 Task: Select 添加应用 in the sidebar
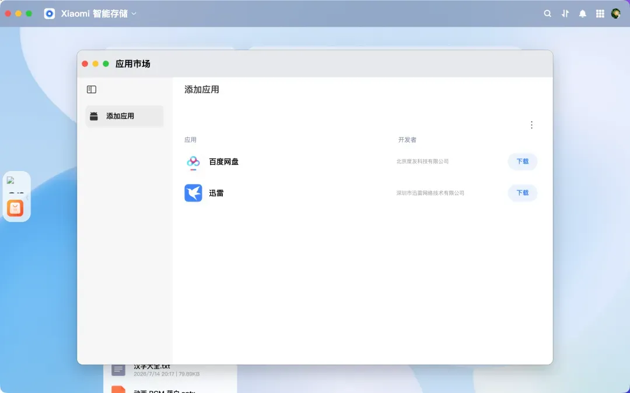[125, 116]
